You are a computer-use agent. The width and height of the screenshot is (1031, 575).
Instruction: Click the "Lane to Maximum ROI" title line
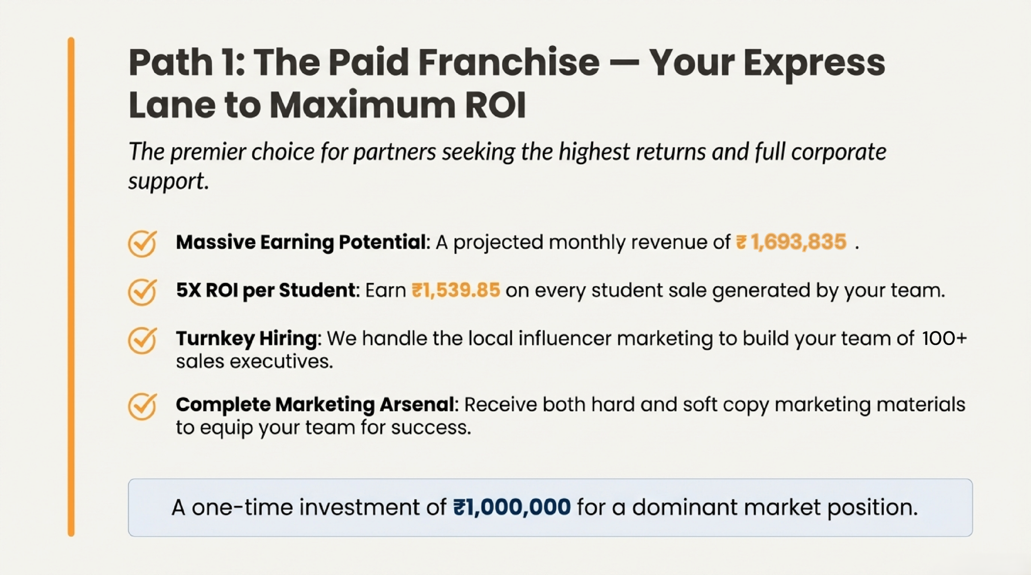[x=327, y=105]
